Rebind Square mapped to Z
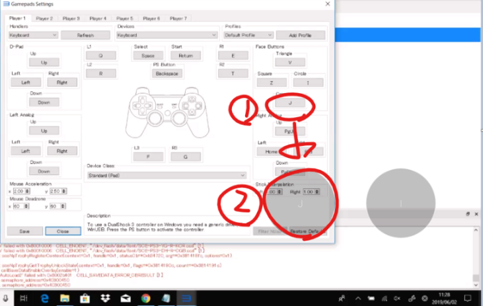Viewport: 483px width, 306px height. click(x=272, y=83)
